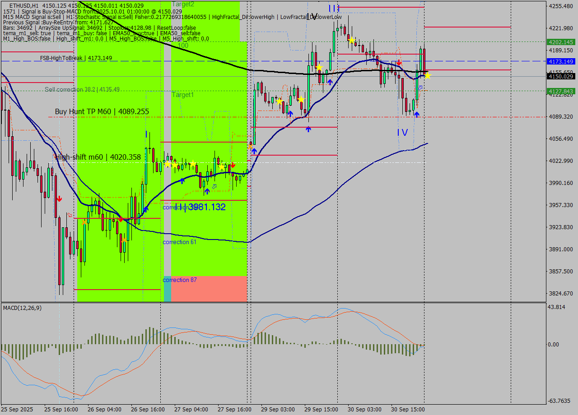Click the blue 4173.149 price tag on axis
578x415 pixels.
(560, 61)
